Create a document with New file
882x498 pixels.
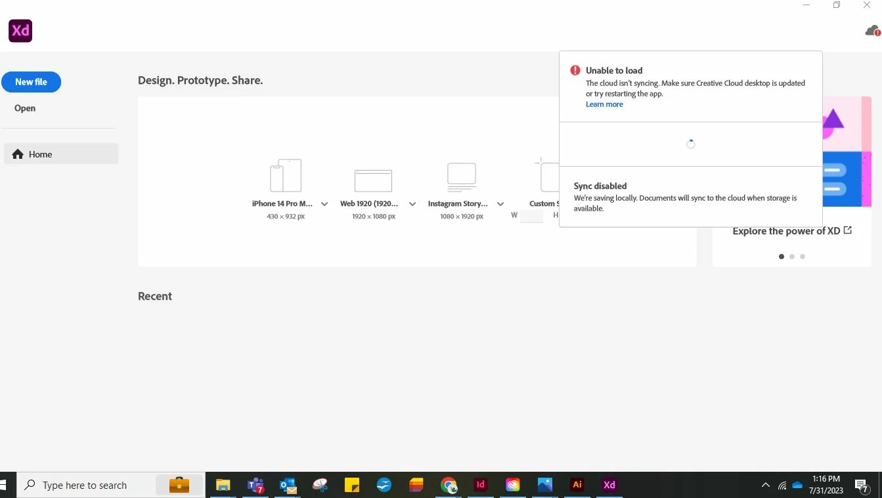point(31,82)
